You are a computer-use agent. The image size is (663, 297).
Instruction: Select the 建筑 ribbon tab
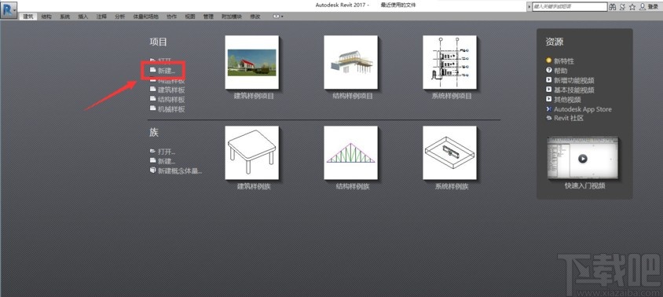[x=28, y=16]
